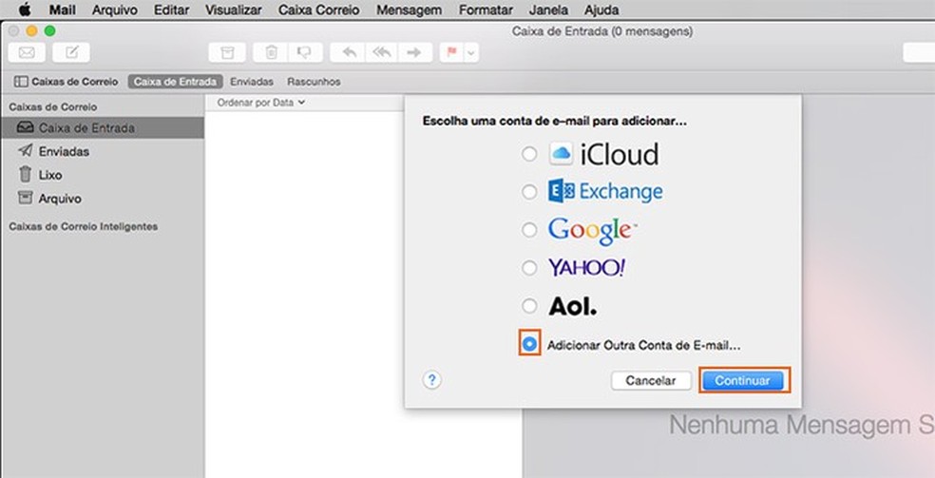Click the Google logo

coord(593,231)
